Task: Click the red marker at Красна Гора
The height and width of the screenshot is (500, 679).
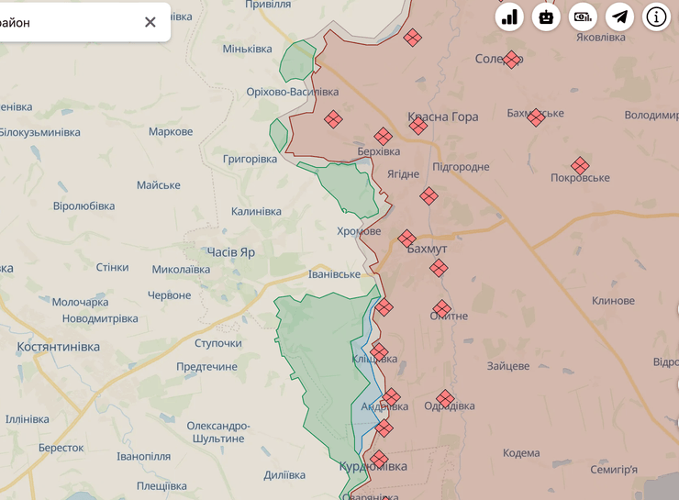Action: (x=418, y=126)
